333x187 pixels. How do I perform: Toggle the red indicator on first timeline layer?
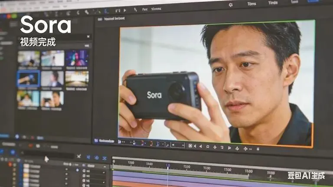pos(10,164)
